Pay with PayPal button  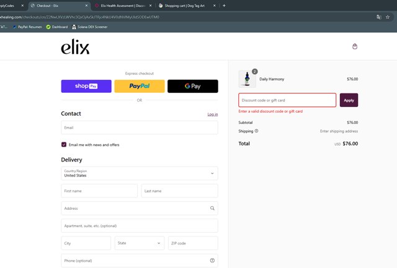[140, 86]
